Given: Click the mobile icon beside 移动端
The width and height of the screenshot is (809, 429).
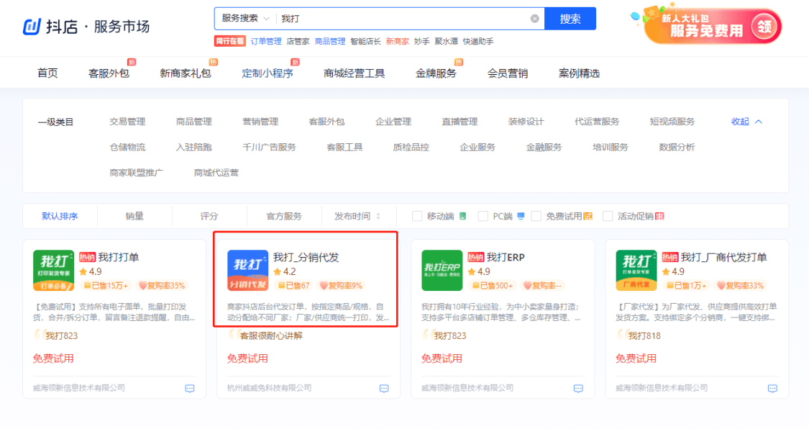Looking at the screenshot, I should click(463, 217).
